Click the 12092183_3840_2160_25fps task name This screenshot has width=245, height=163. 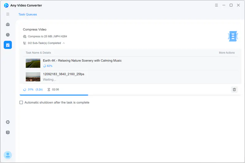point(63,74)
